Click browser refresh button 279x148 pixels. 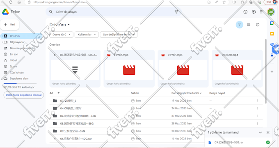tap(11, 2)
